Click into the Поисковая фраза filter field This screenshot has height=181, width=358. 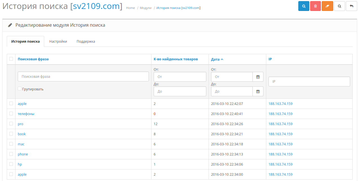(83, 76)
